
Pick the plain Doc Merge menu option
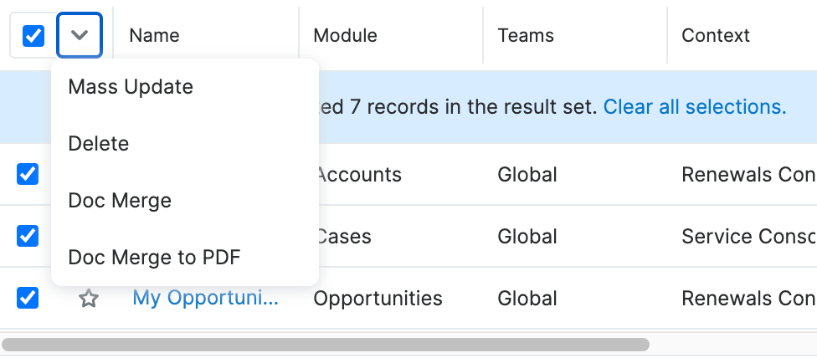pos(120,201)
